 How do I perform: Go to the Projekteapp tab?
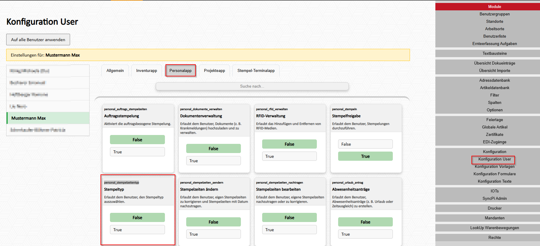[x=215, y=70]
